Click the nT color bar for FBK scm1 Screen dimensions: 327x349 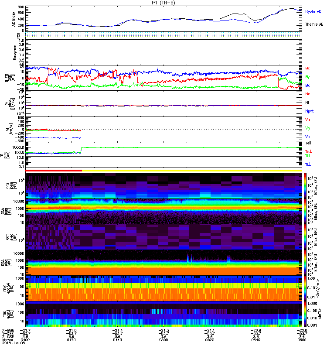click(x=305, y=314)
